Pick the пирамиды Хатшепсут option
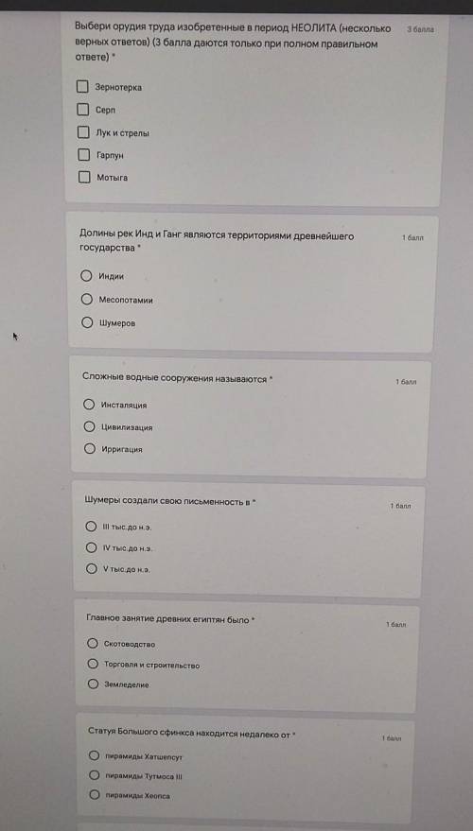The height and width of the screenshot is (831, 473). pos(95,755)
